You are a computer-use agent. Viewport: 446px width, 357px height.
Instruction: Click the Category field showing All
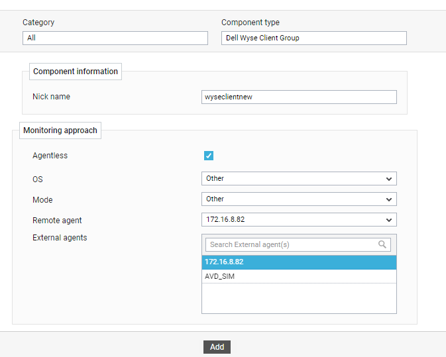click(x=115, y=38)
